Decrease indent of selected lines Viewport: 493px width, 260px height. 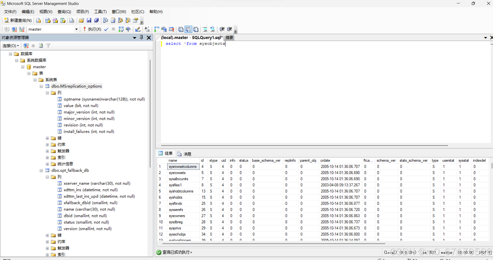pos(222,29)
